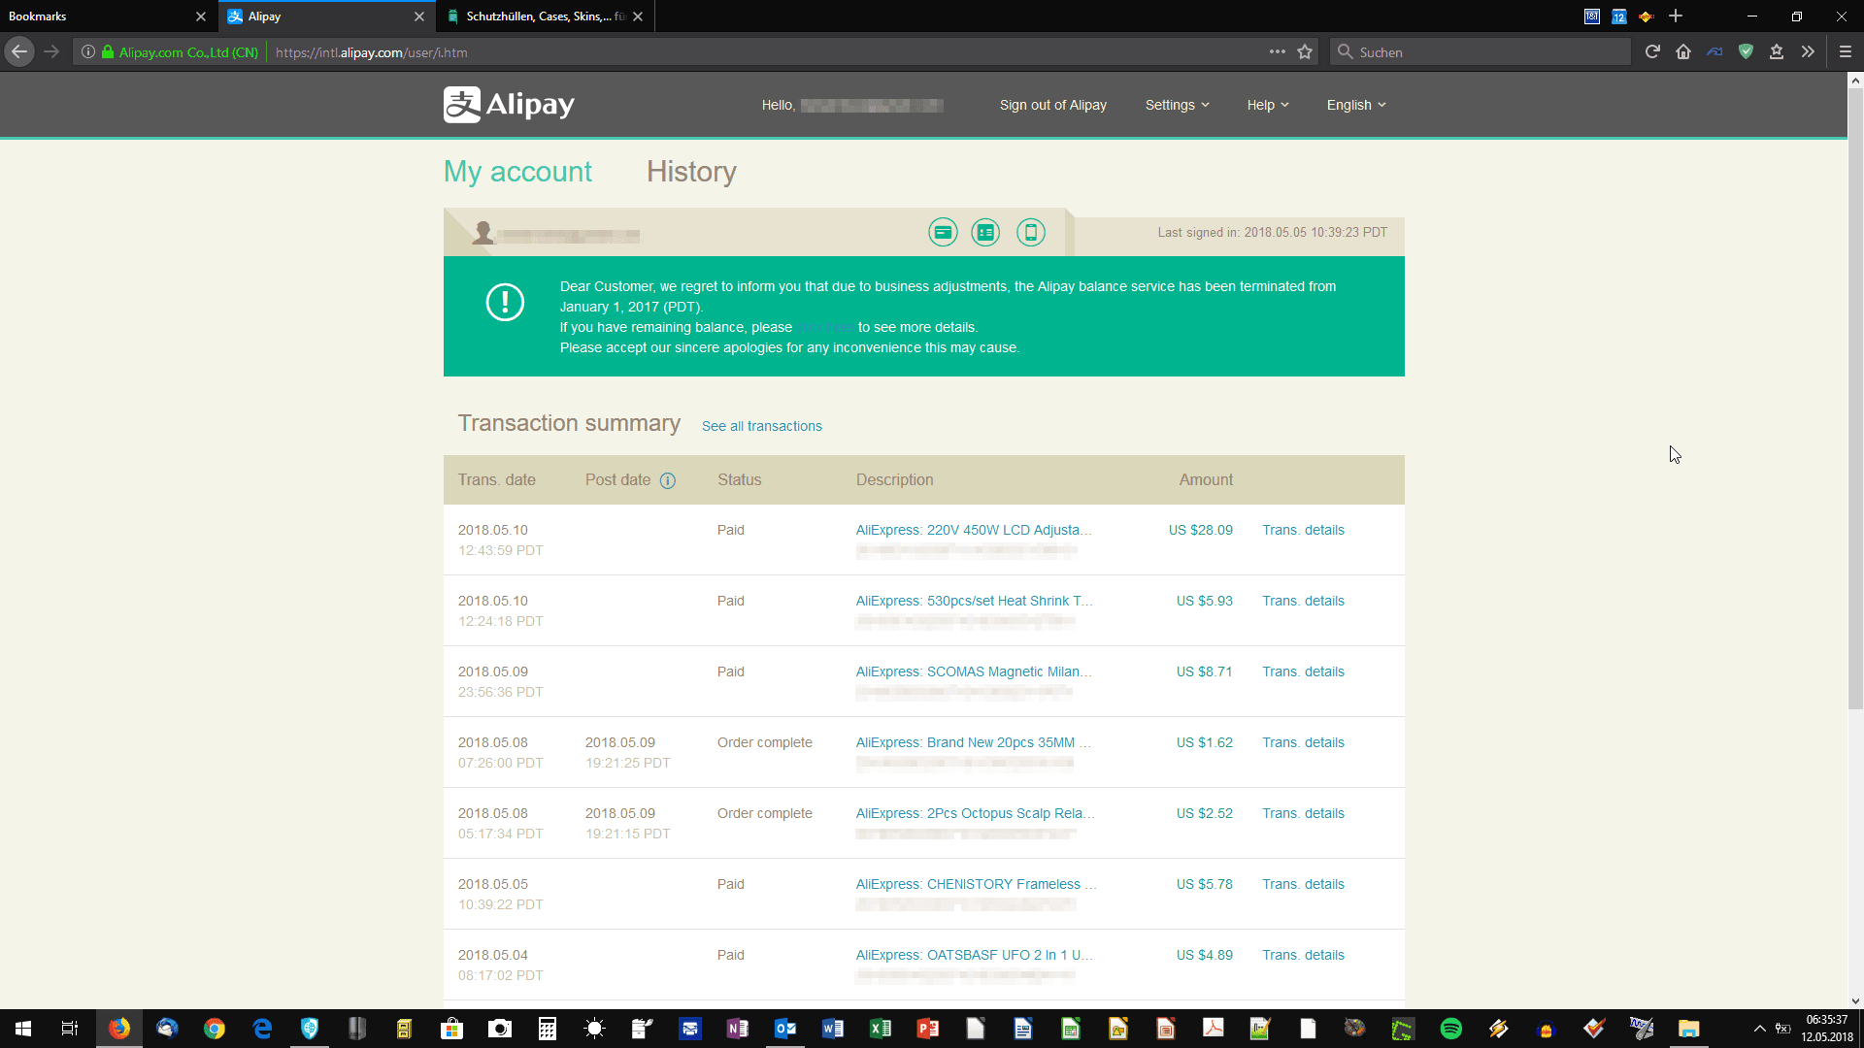
Task: Open AliExpress CHENISTORY Frameless description
Action: click(976, 884)
